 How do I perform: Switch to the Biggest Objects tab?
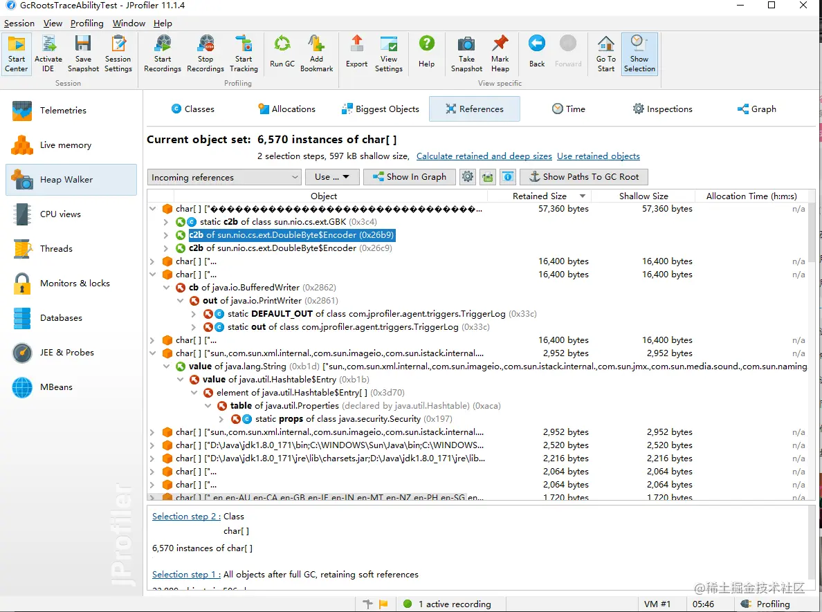(x=381, y=109)
